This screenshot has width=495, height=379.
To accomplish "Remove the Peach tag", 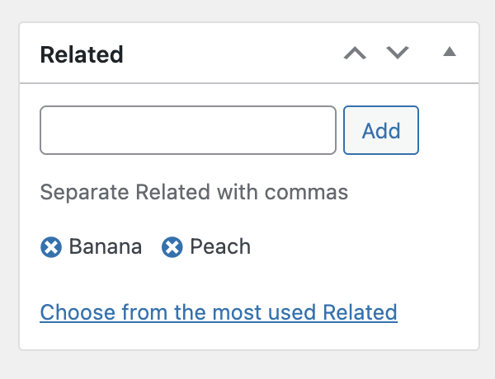I will pyautogui.click(x=172, y=247).
